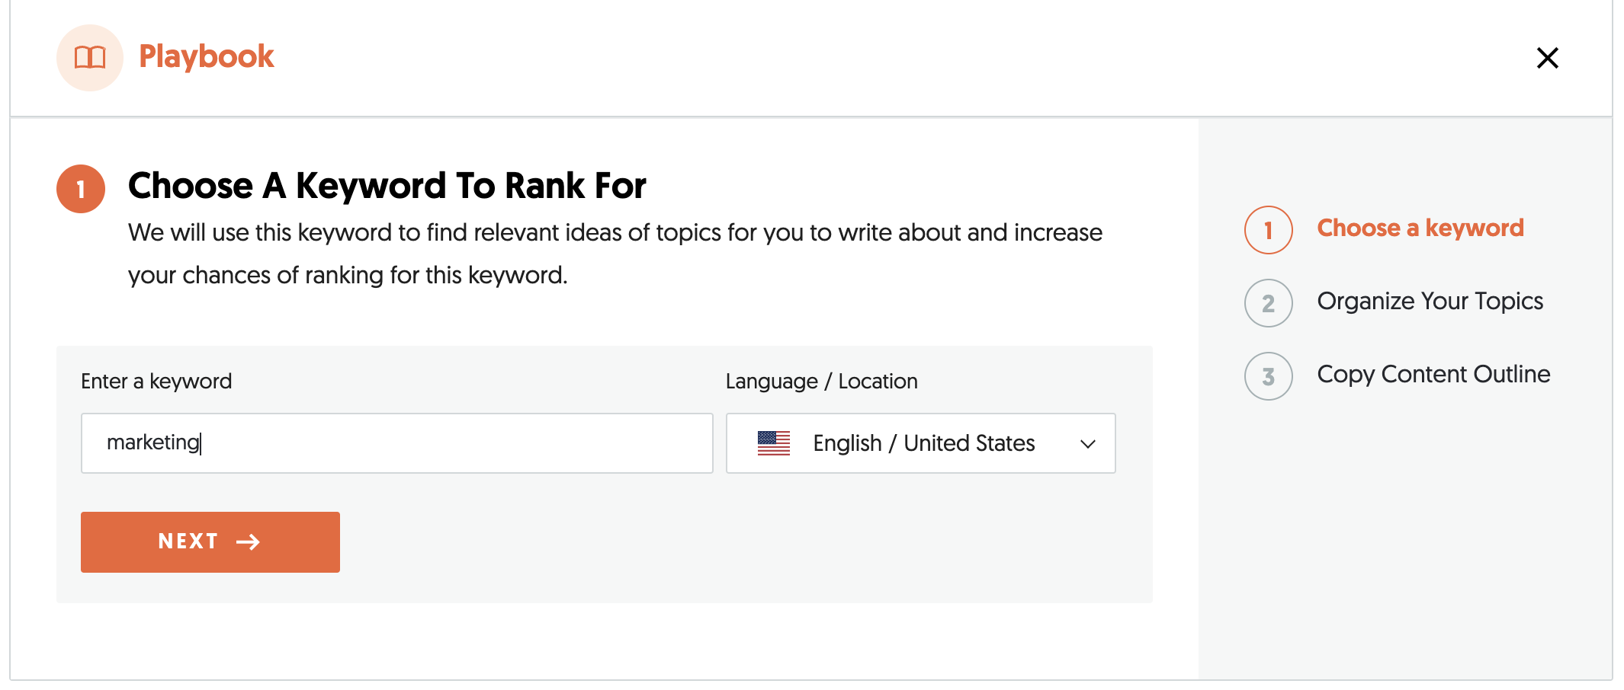Click the Choose A Keyword To Rank For heading
The width and height of the screenshot is (1624, 690).
coord(387,186)
